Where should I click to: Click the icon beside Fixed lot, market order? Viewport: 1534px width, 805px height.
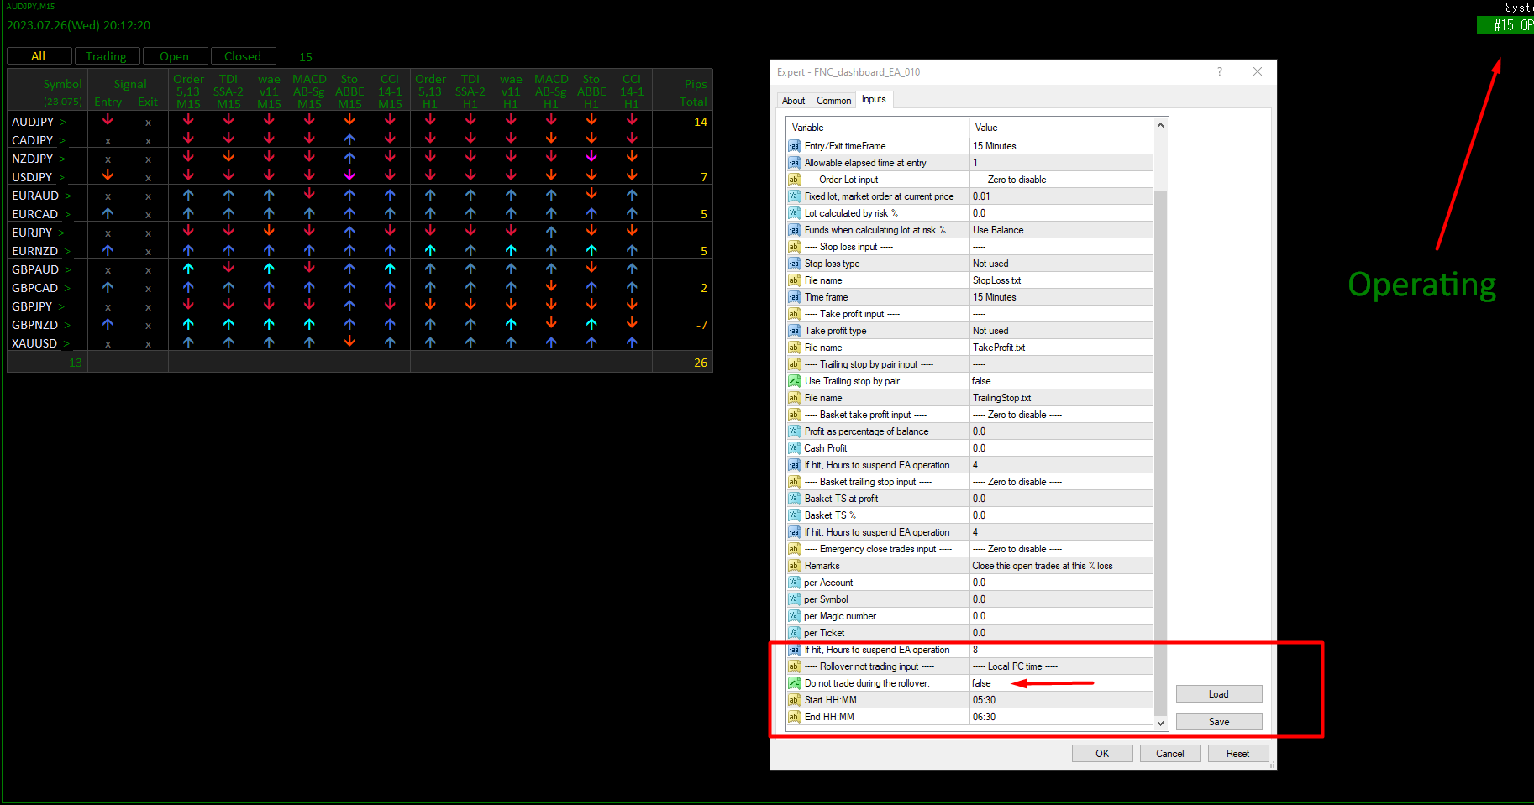click(x=794, y=196)
